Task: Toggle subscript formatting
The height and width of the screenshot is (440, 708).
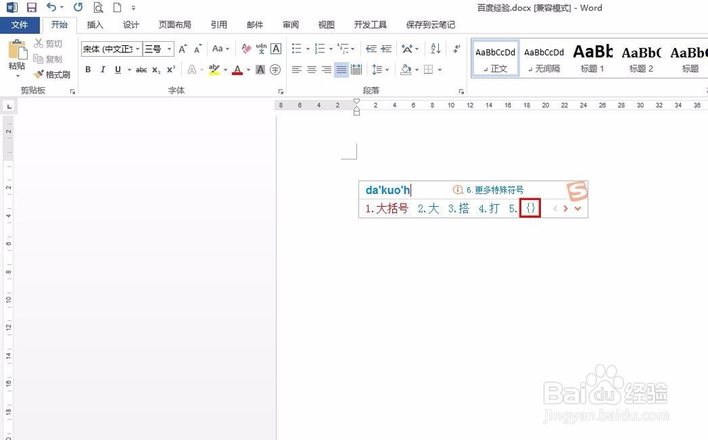Action: pos(155,69)
